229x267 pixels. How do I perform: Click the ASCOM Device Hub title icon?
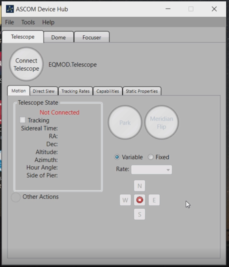pos(10,9)
